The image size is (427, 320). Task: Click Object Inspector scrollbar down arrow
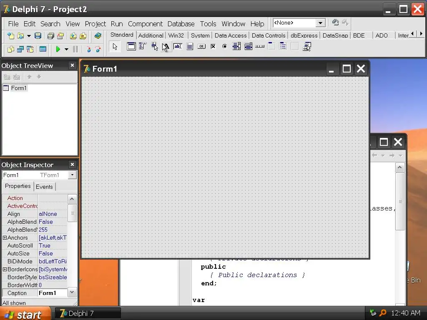point(72,292)
